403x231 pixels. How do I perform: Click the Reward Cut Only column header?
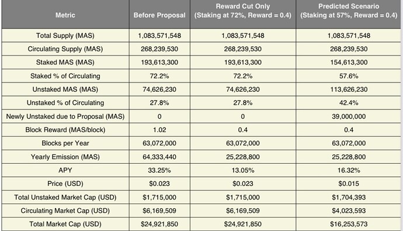pyautogui.click(x=243, y=11)
